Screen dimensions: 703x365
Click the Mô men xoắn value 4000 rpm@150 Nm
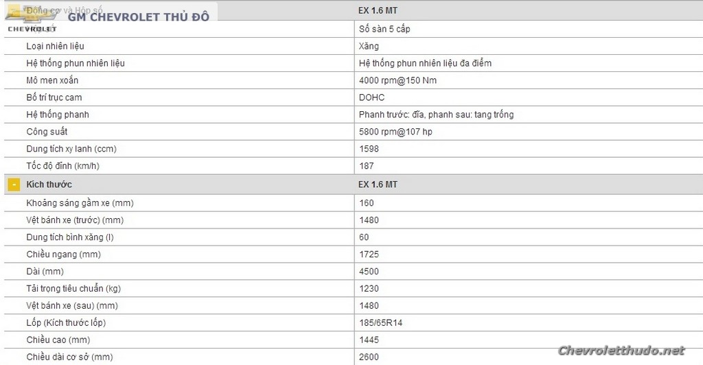(x=397, y=80)
